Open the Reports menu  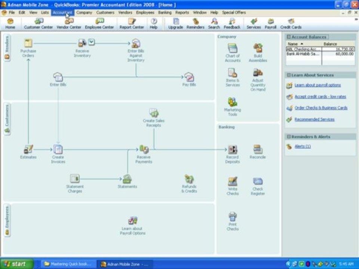tap(182, 12)
